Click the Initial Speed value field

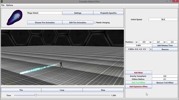[x=163, y=19]
